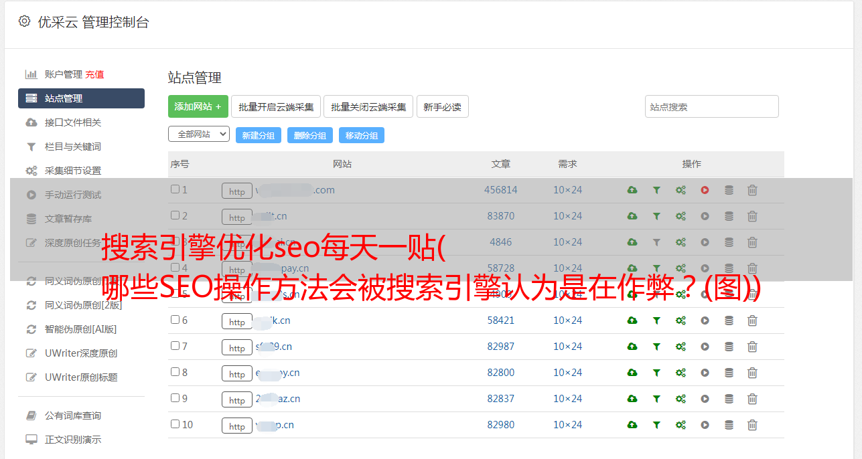Click the red 充值 link
This screenshot has width=862, height=459.
[94, 74]
